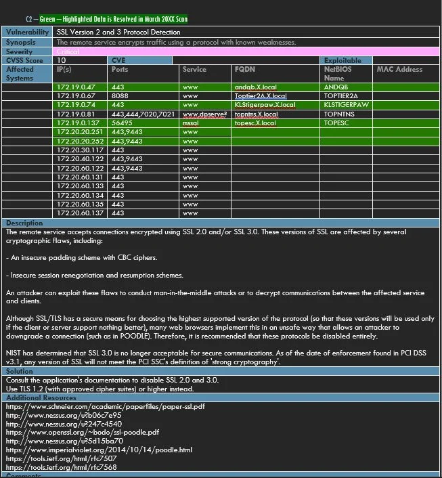
Task: Click the KLSTIGERPAW NetBIOS name cell
Action: click(x=346, y=105)
